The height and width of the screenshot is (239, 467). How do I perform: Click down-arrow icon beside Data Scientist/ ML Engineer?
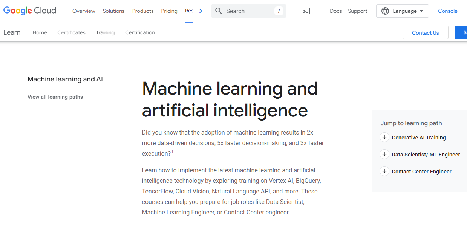[384, 154]
